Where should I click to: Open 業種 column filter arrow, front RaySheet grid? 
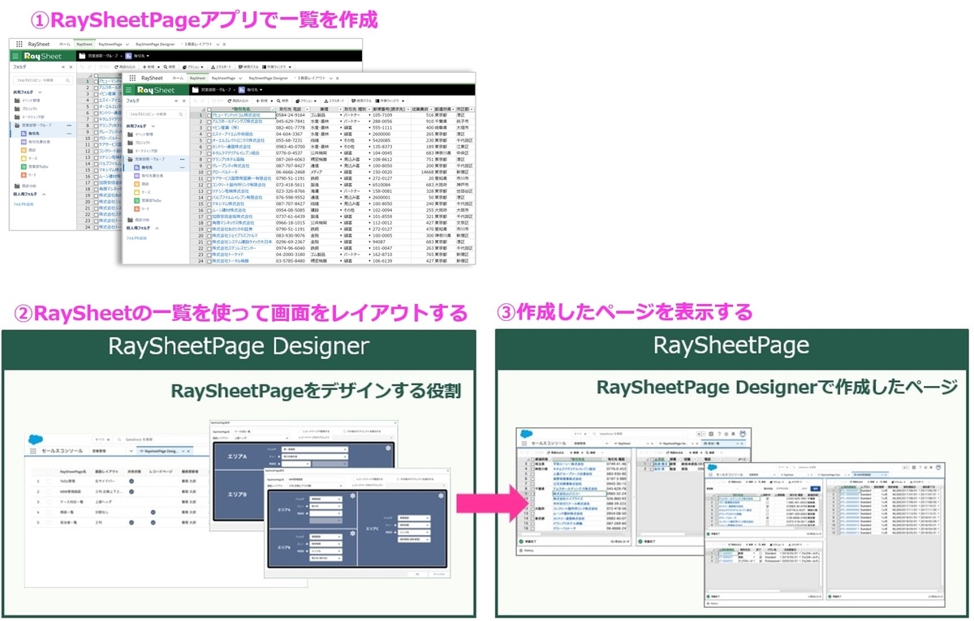339,109
